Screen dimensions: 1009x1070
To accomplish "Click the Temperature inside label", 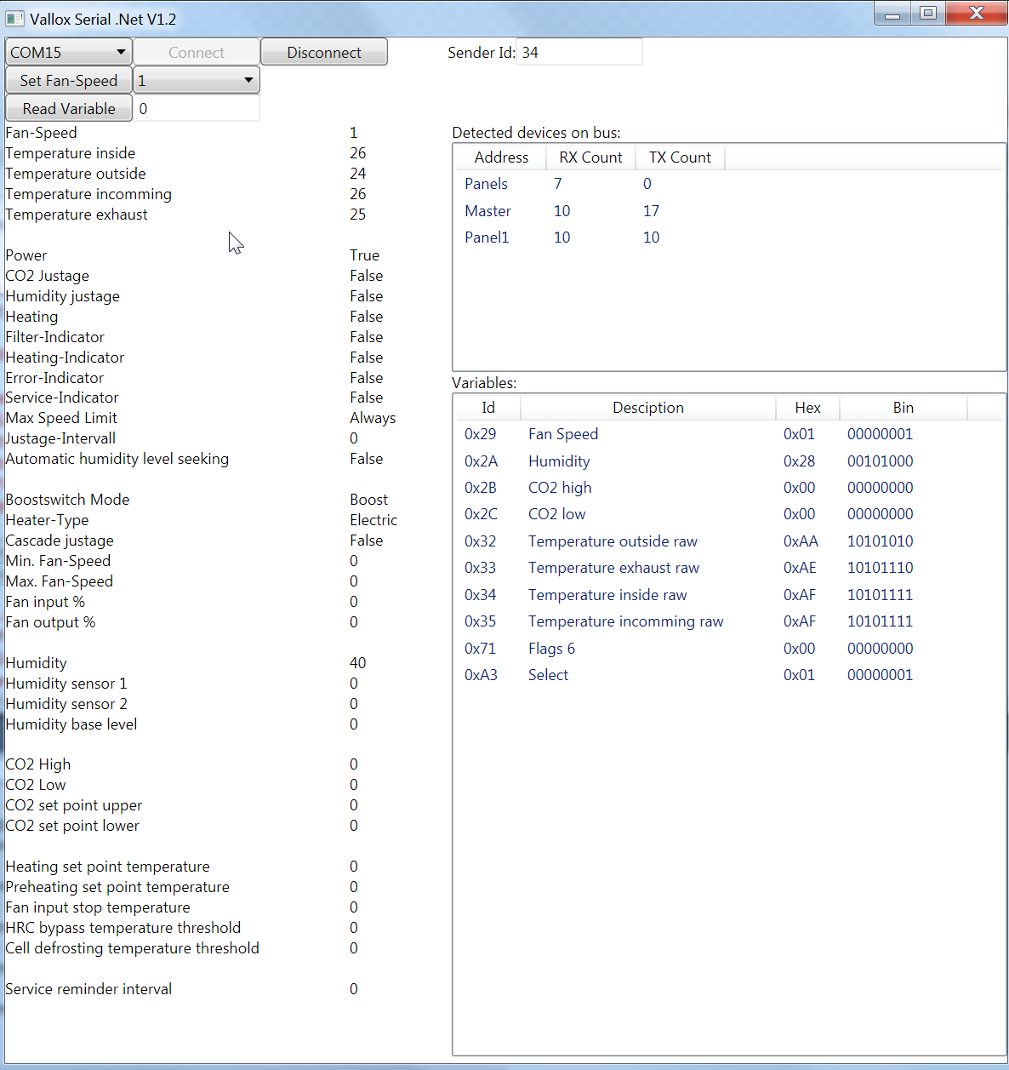I will 71,153.
